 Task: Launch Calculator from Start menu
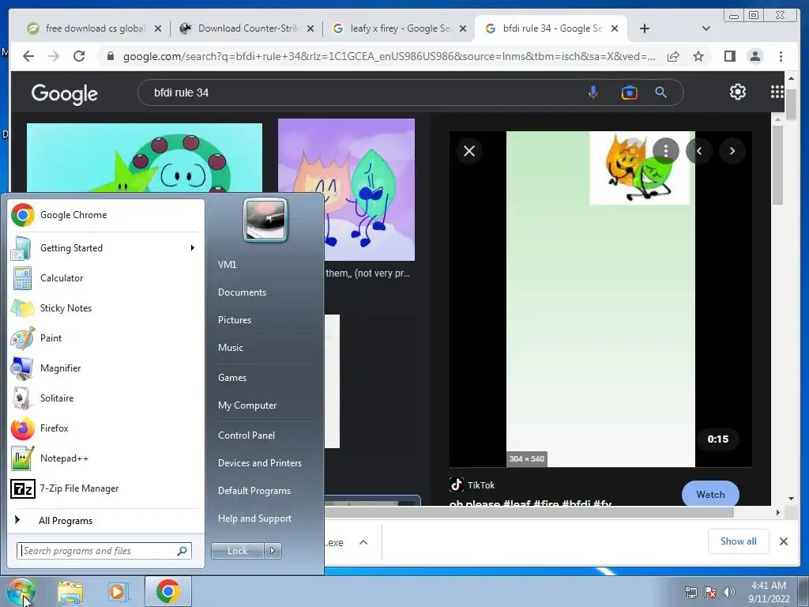[105, 277]
